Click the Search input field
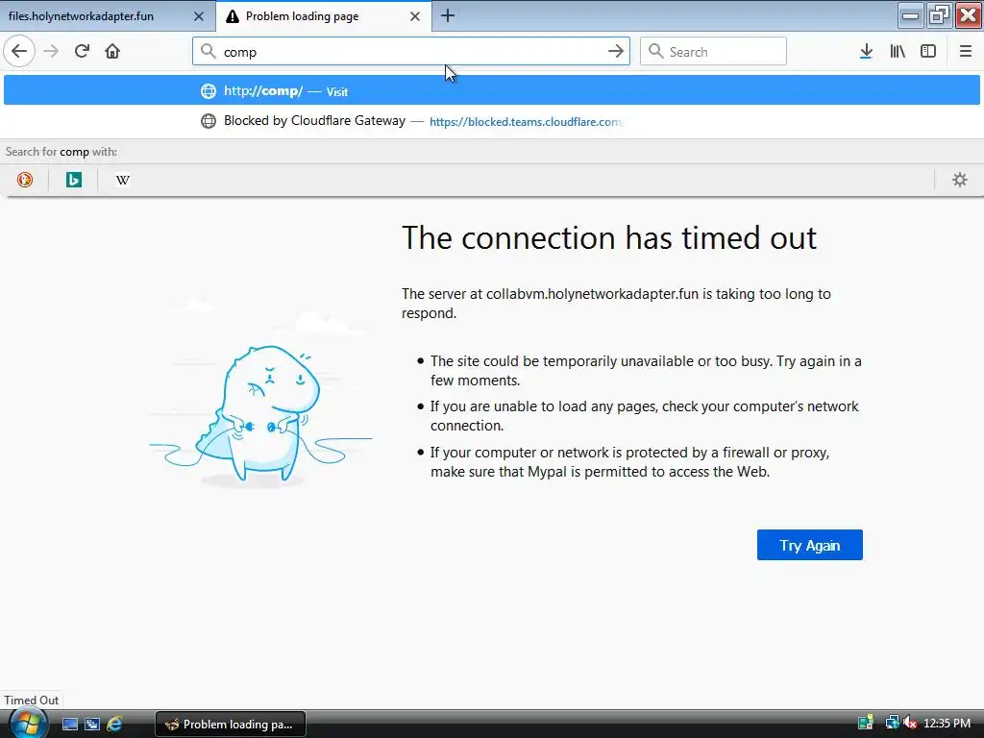 (713, 52)
